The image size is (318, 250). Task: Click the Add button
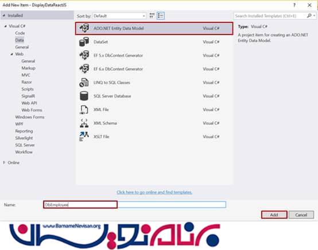274,215
